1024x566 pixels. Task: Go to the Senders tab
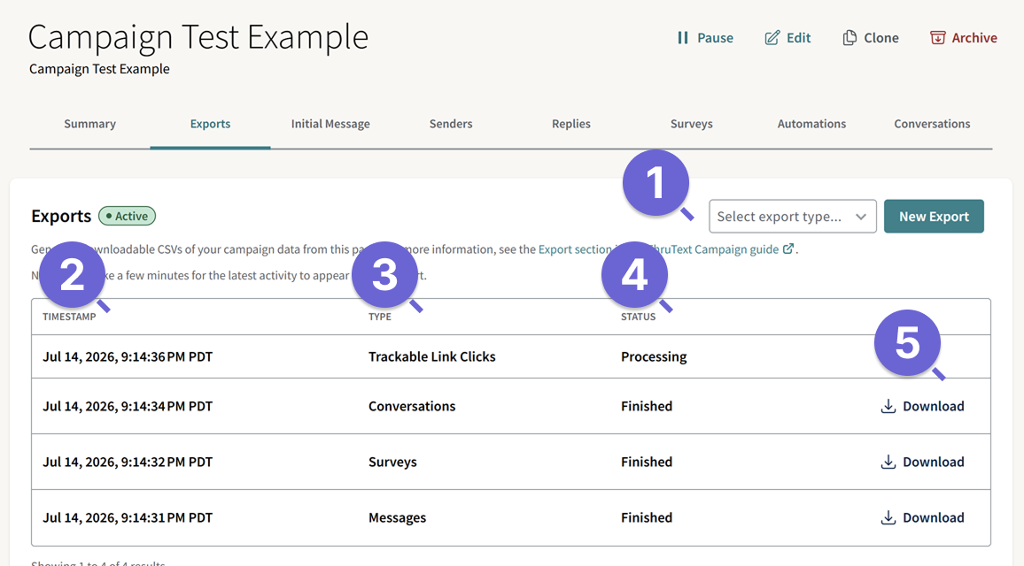(x=451, y=124)
